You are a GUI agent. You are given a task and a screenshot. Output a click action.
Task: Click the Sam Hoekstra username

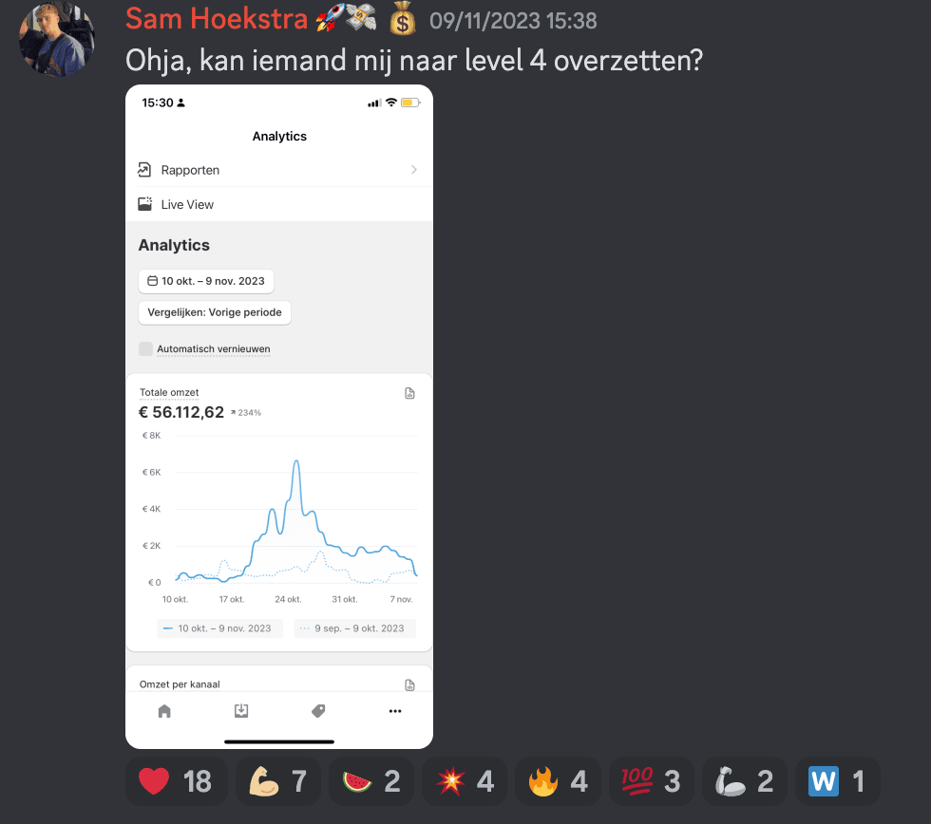coord(213,19)
